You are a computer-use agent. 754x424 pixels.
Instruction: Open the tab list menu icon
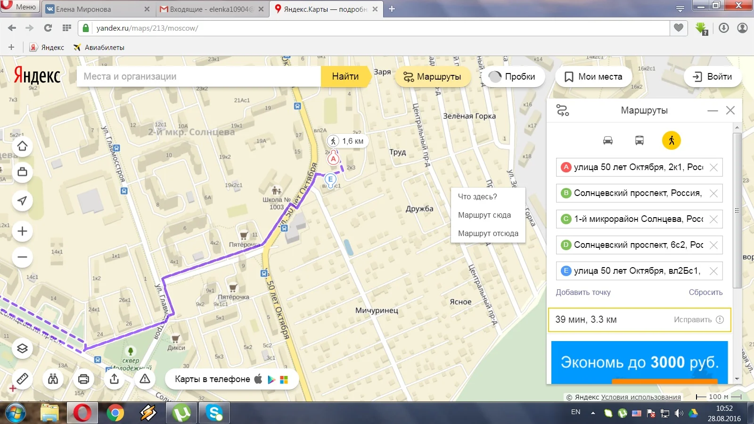pos(680,8)
